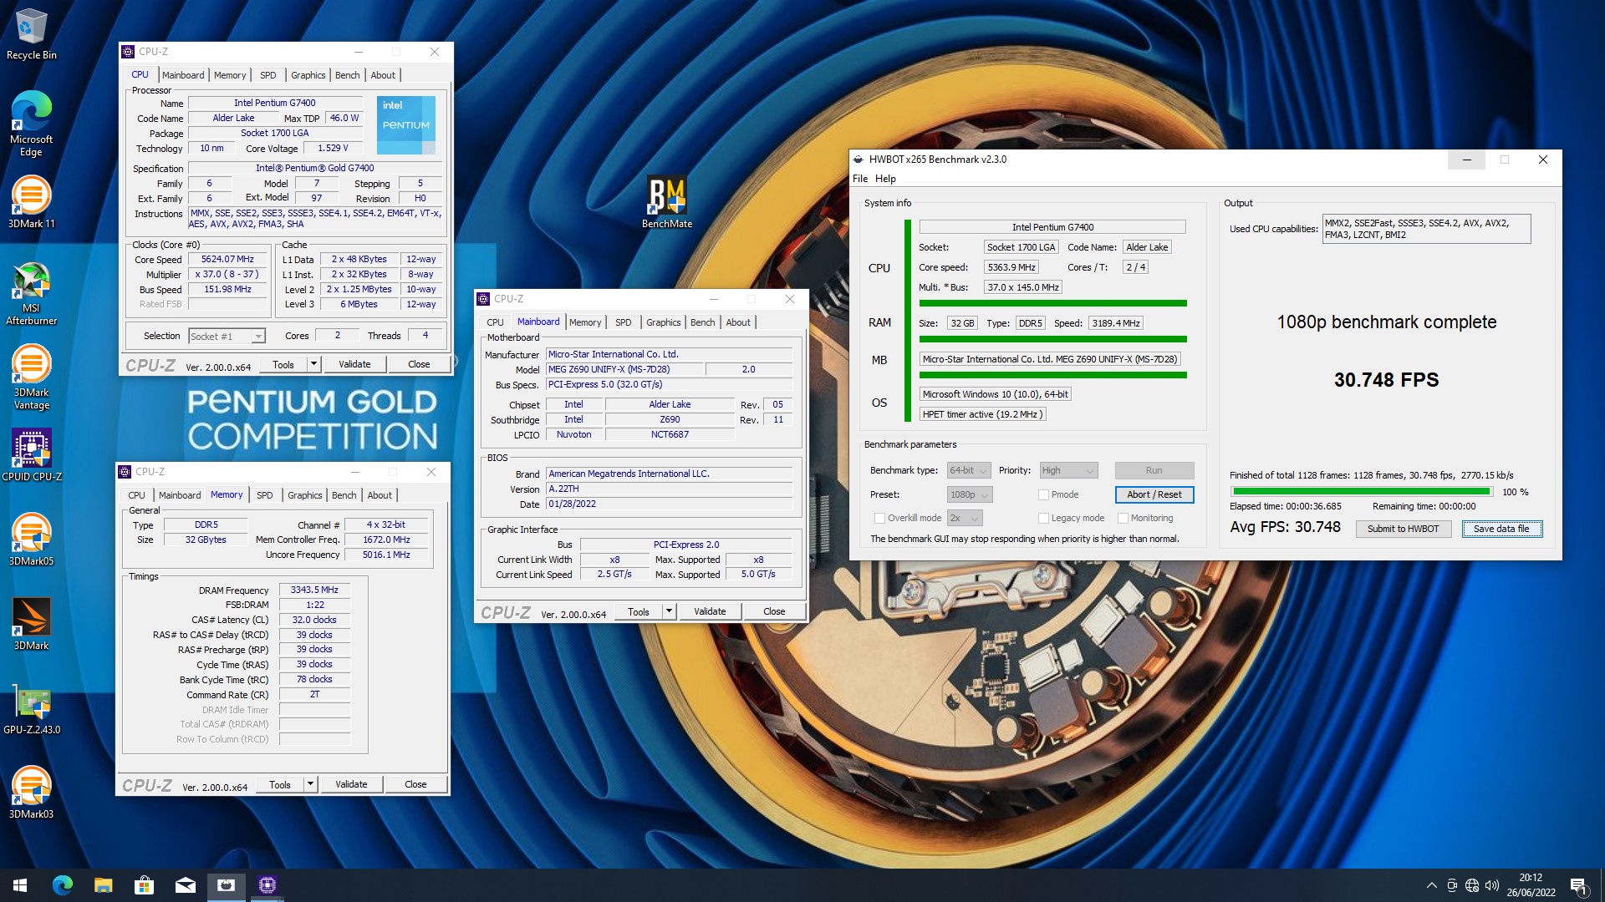Image resolution: width=1605 pixels, height=902 pixels.
Task: Open the network globe tray icon
Action: tap(1472, 885)
